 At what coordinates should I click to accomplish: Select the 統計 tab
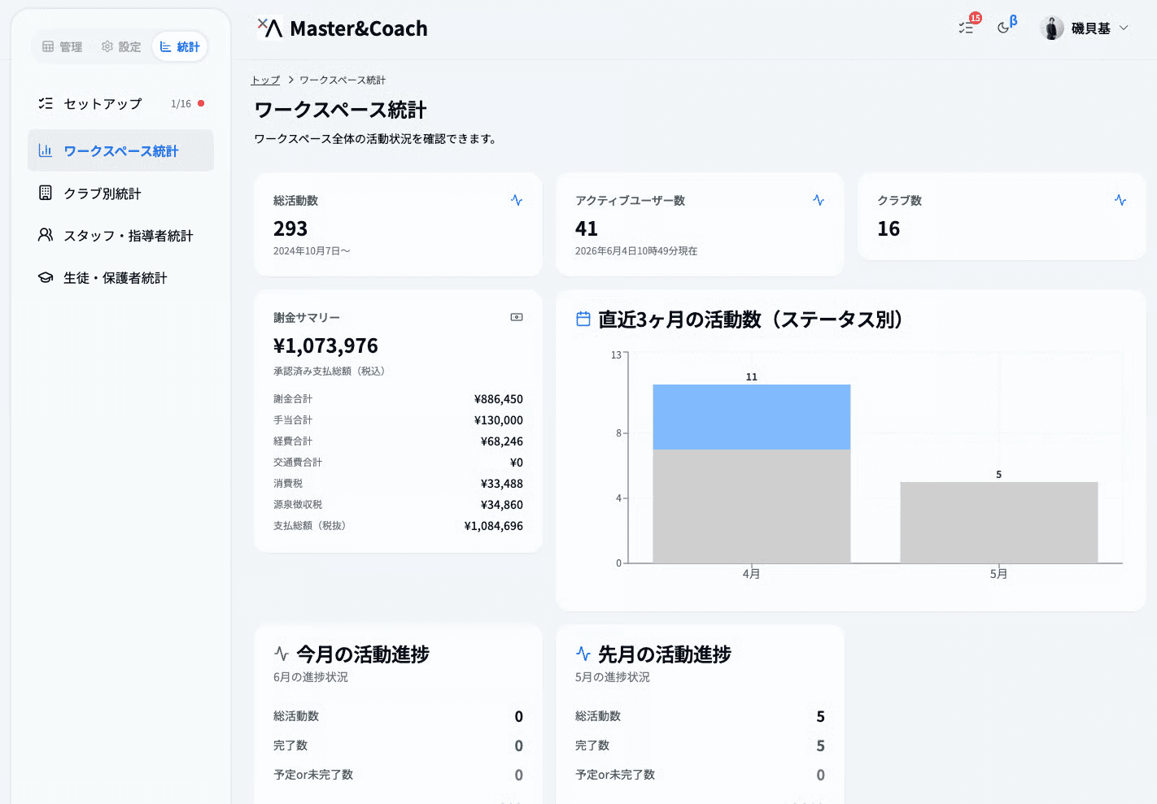[x=180, y=46]
